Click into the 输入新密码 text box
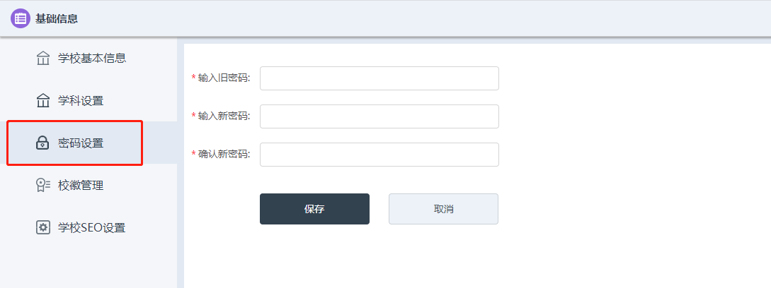This screenshot has width=771, height=288. tap(379, 116)
